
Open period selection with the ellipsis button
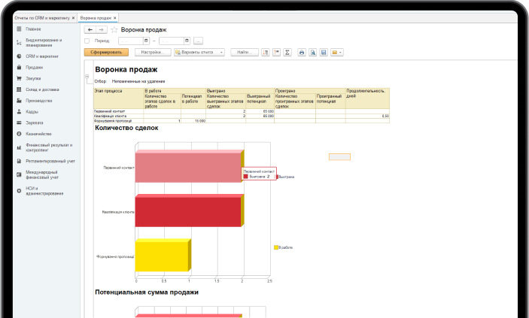(198, 41)
